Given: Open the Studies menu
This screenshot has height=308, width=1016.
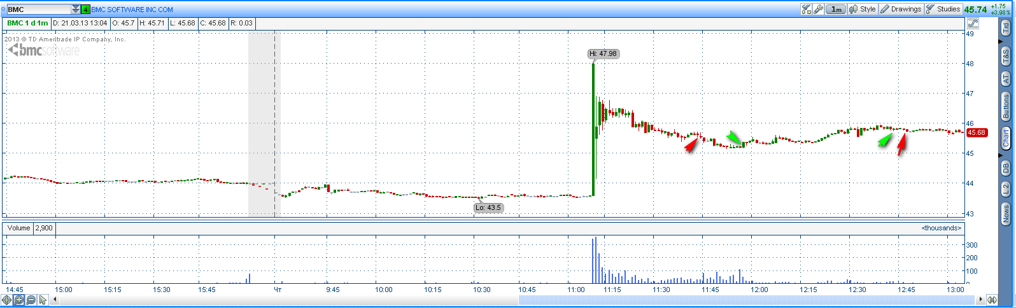Looking at the screenshot, I should tap(943, 9).
